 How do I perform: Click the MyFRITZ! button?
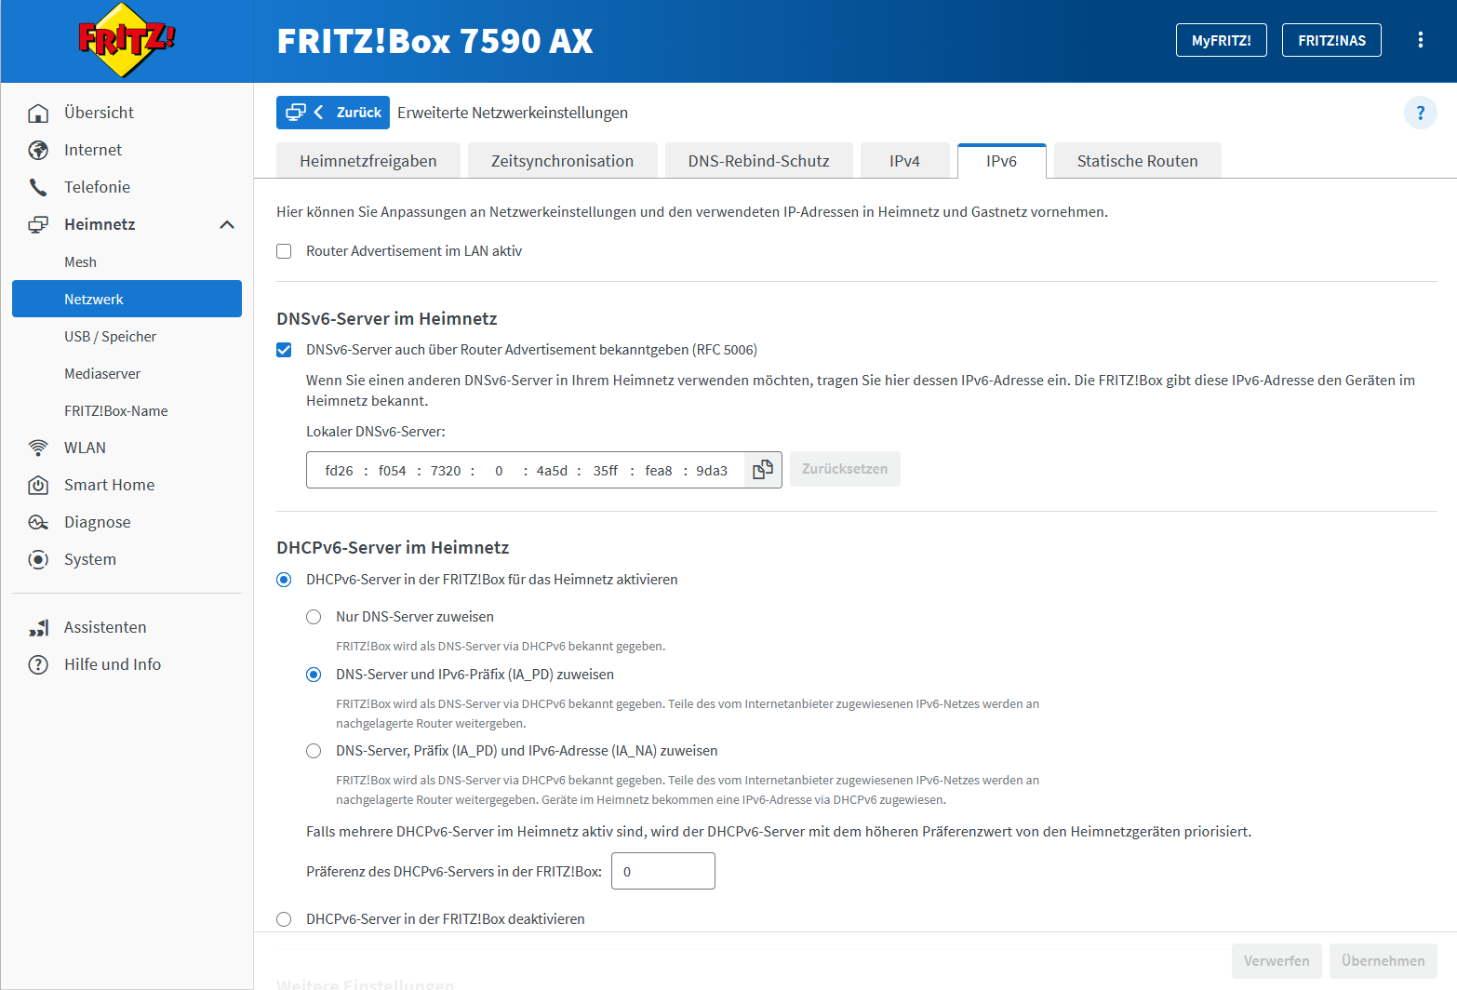click(x=1221, y=40)
